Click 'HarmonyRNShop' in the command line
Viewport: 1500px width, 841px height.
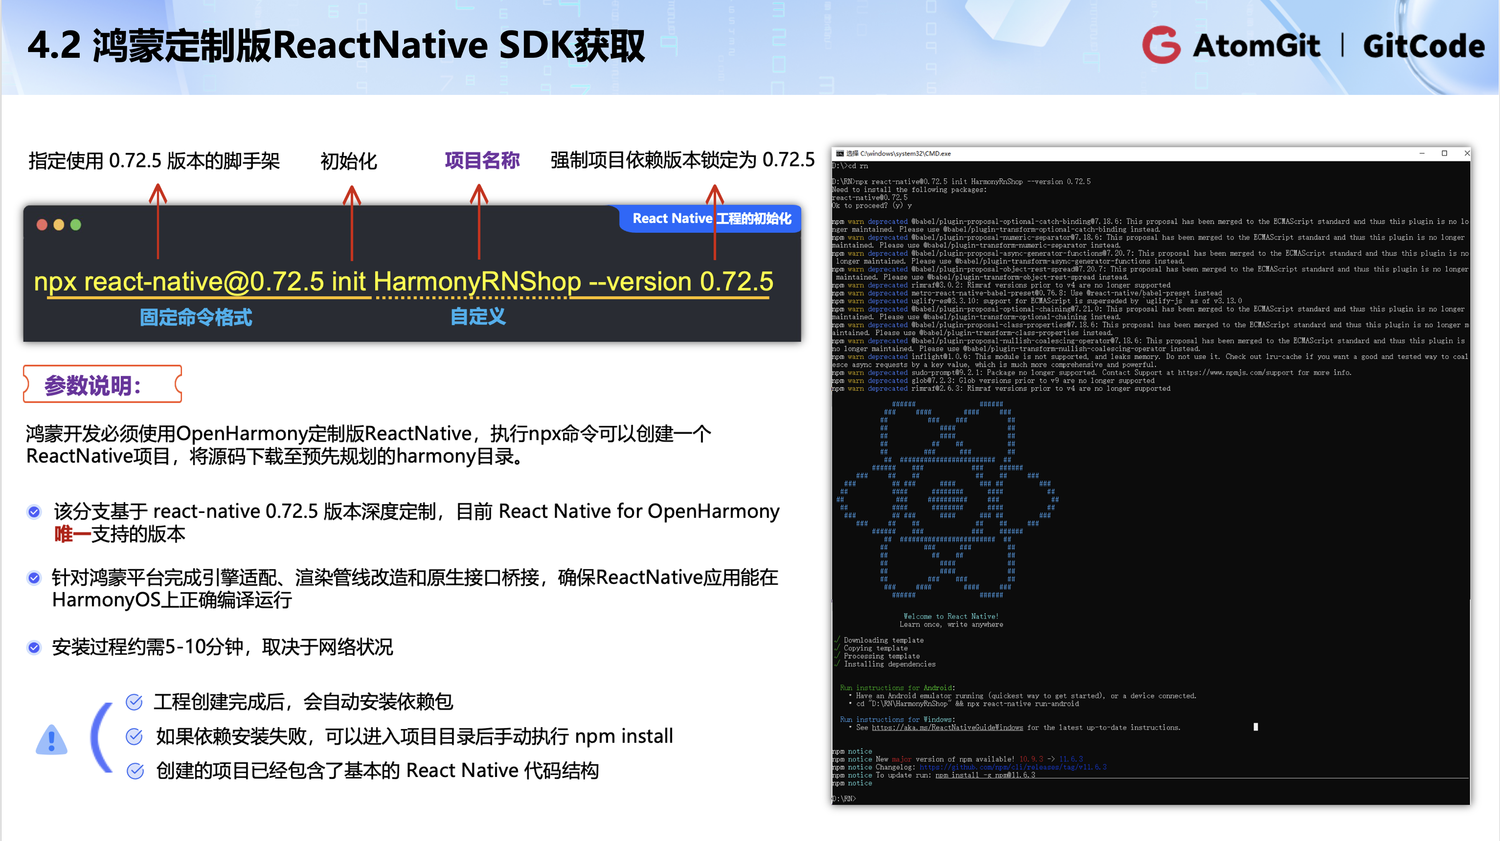478,282
